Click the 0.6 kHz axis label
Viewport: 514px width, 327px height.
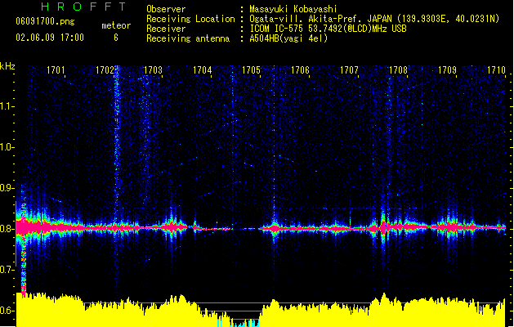click(x=6, y=311)
